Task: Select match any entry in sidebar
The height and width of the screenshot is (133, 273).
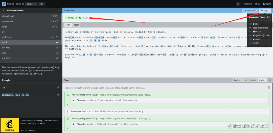Action: click(x=30, y=37)
